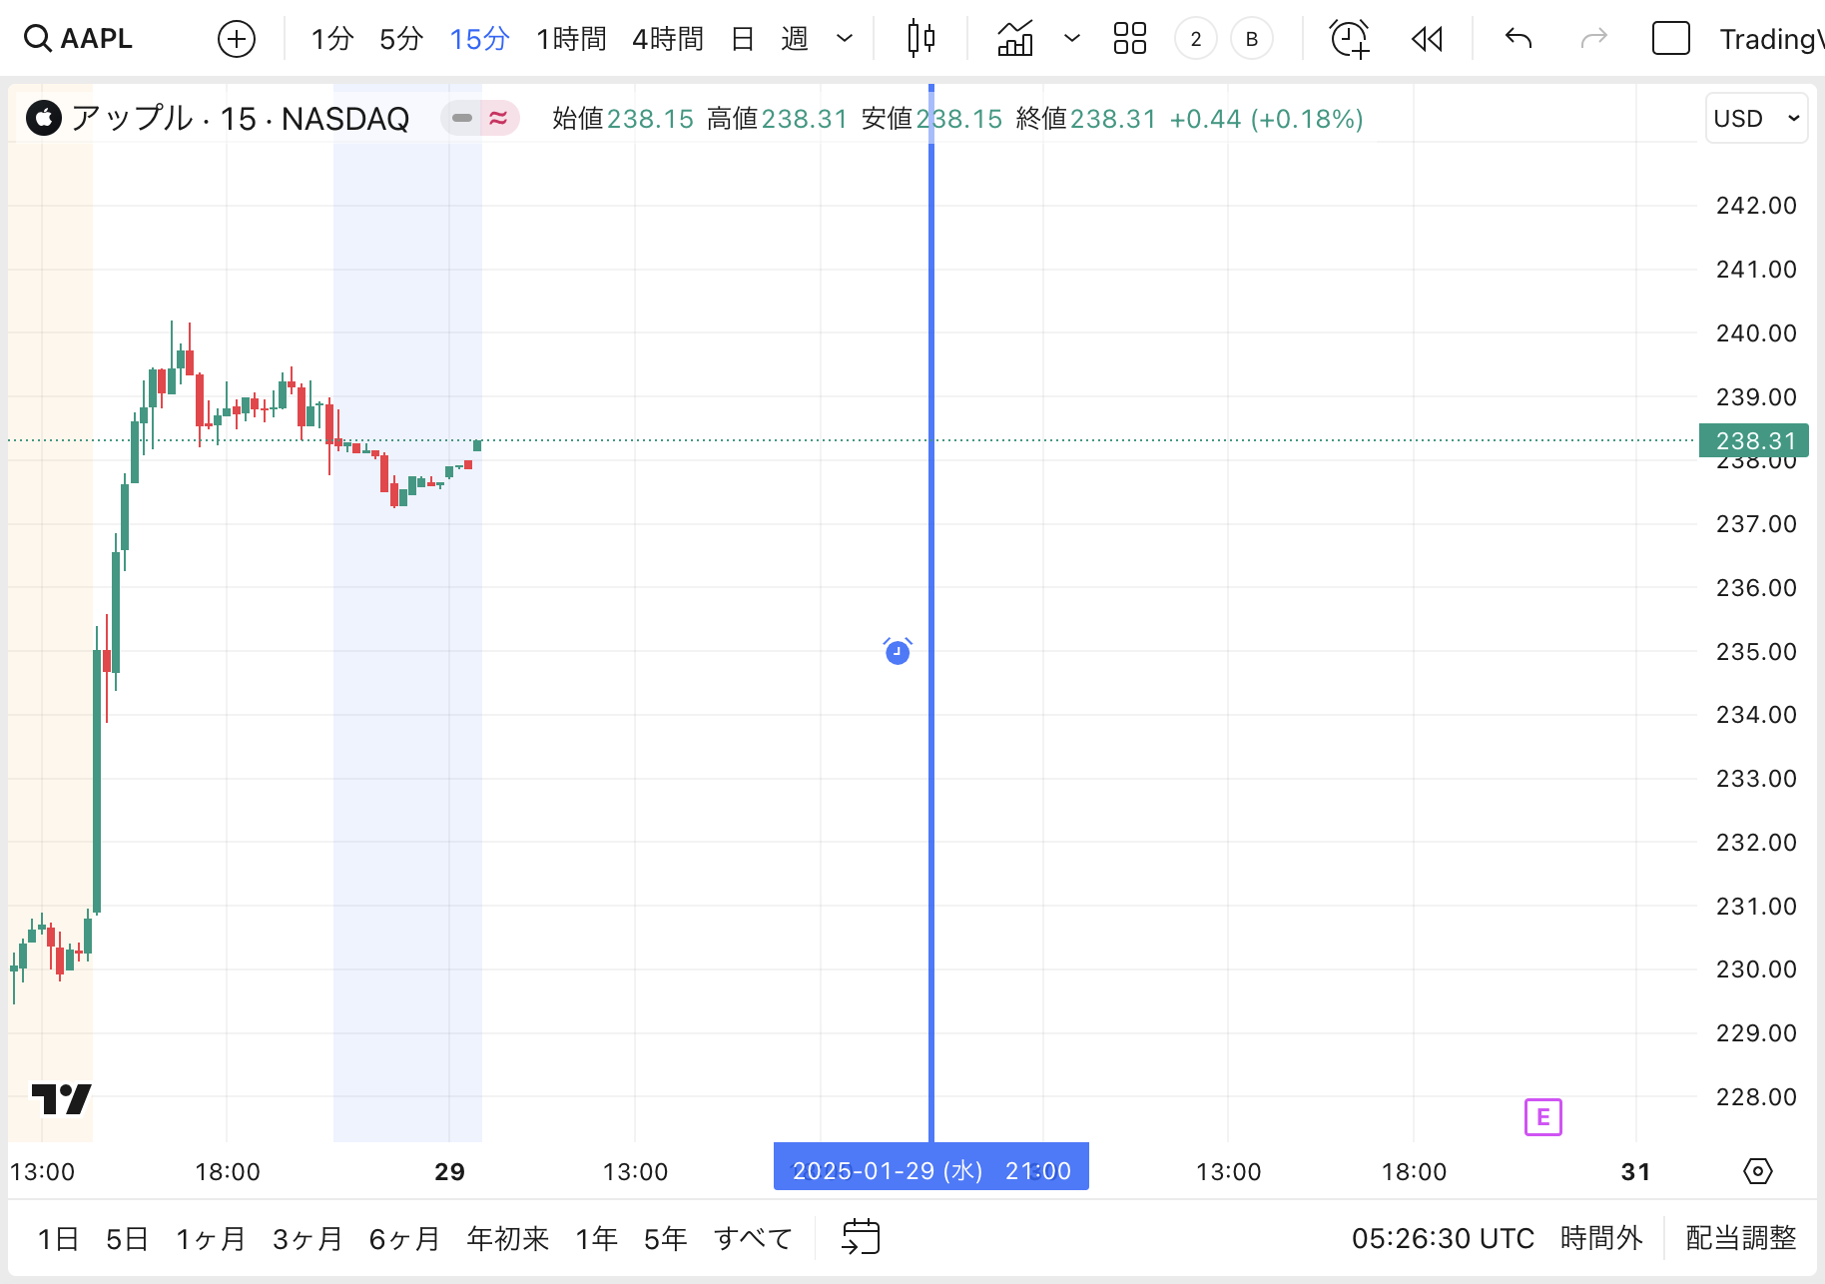Click the create alert clock icon
The height and width of the screenshot is (1284, 1825).
(1349, 39)
